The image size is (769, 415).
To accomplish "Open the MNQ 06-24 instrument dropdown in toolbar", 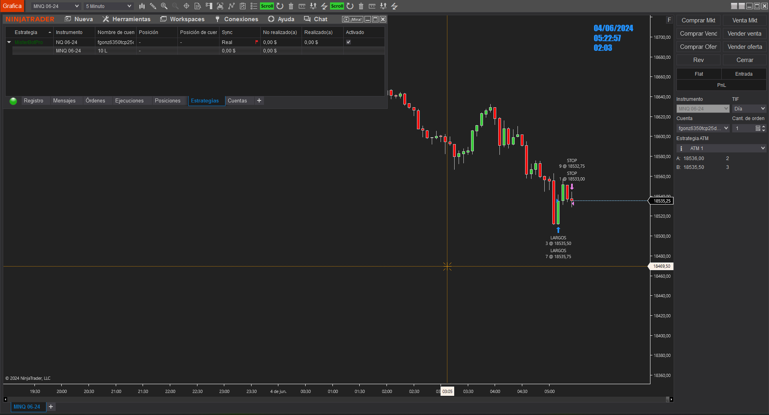I will 56,6.
